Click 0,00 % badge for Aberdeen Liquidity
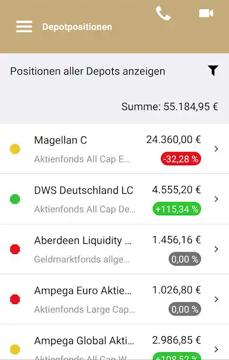Viewport: 229px width, 360px height. tap(185, 259)
